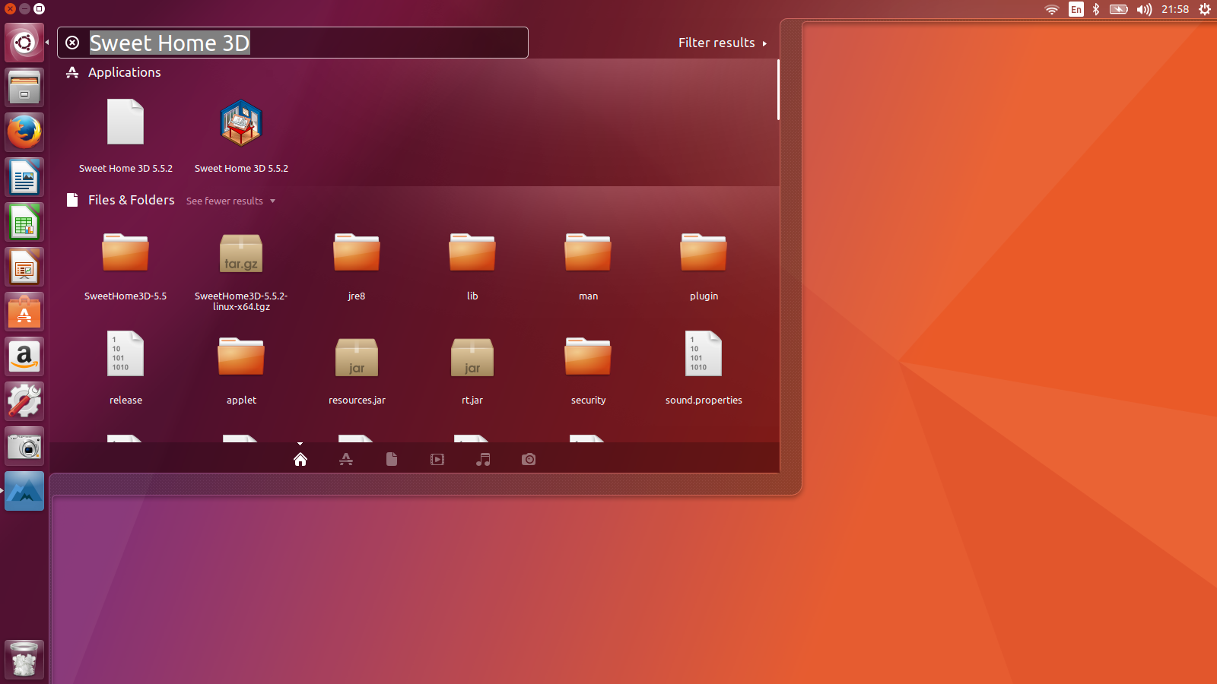Open the resources.jar file
Image resolution: width=1217 pixels, height=684 pixels.
(357, 370)
